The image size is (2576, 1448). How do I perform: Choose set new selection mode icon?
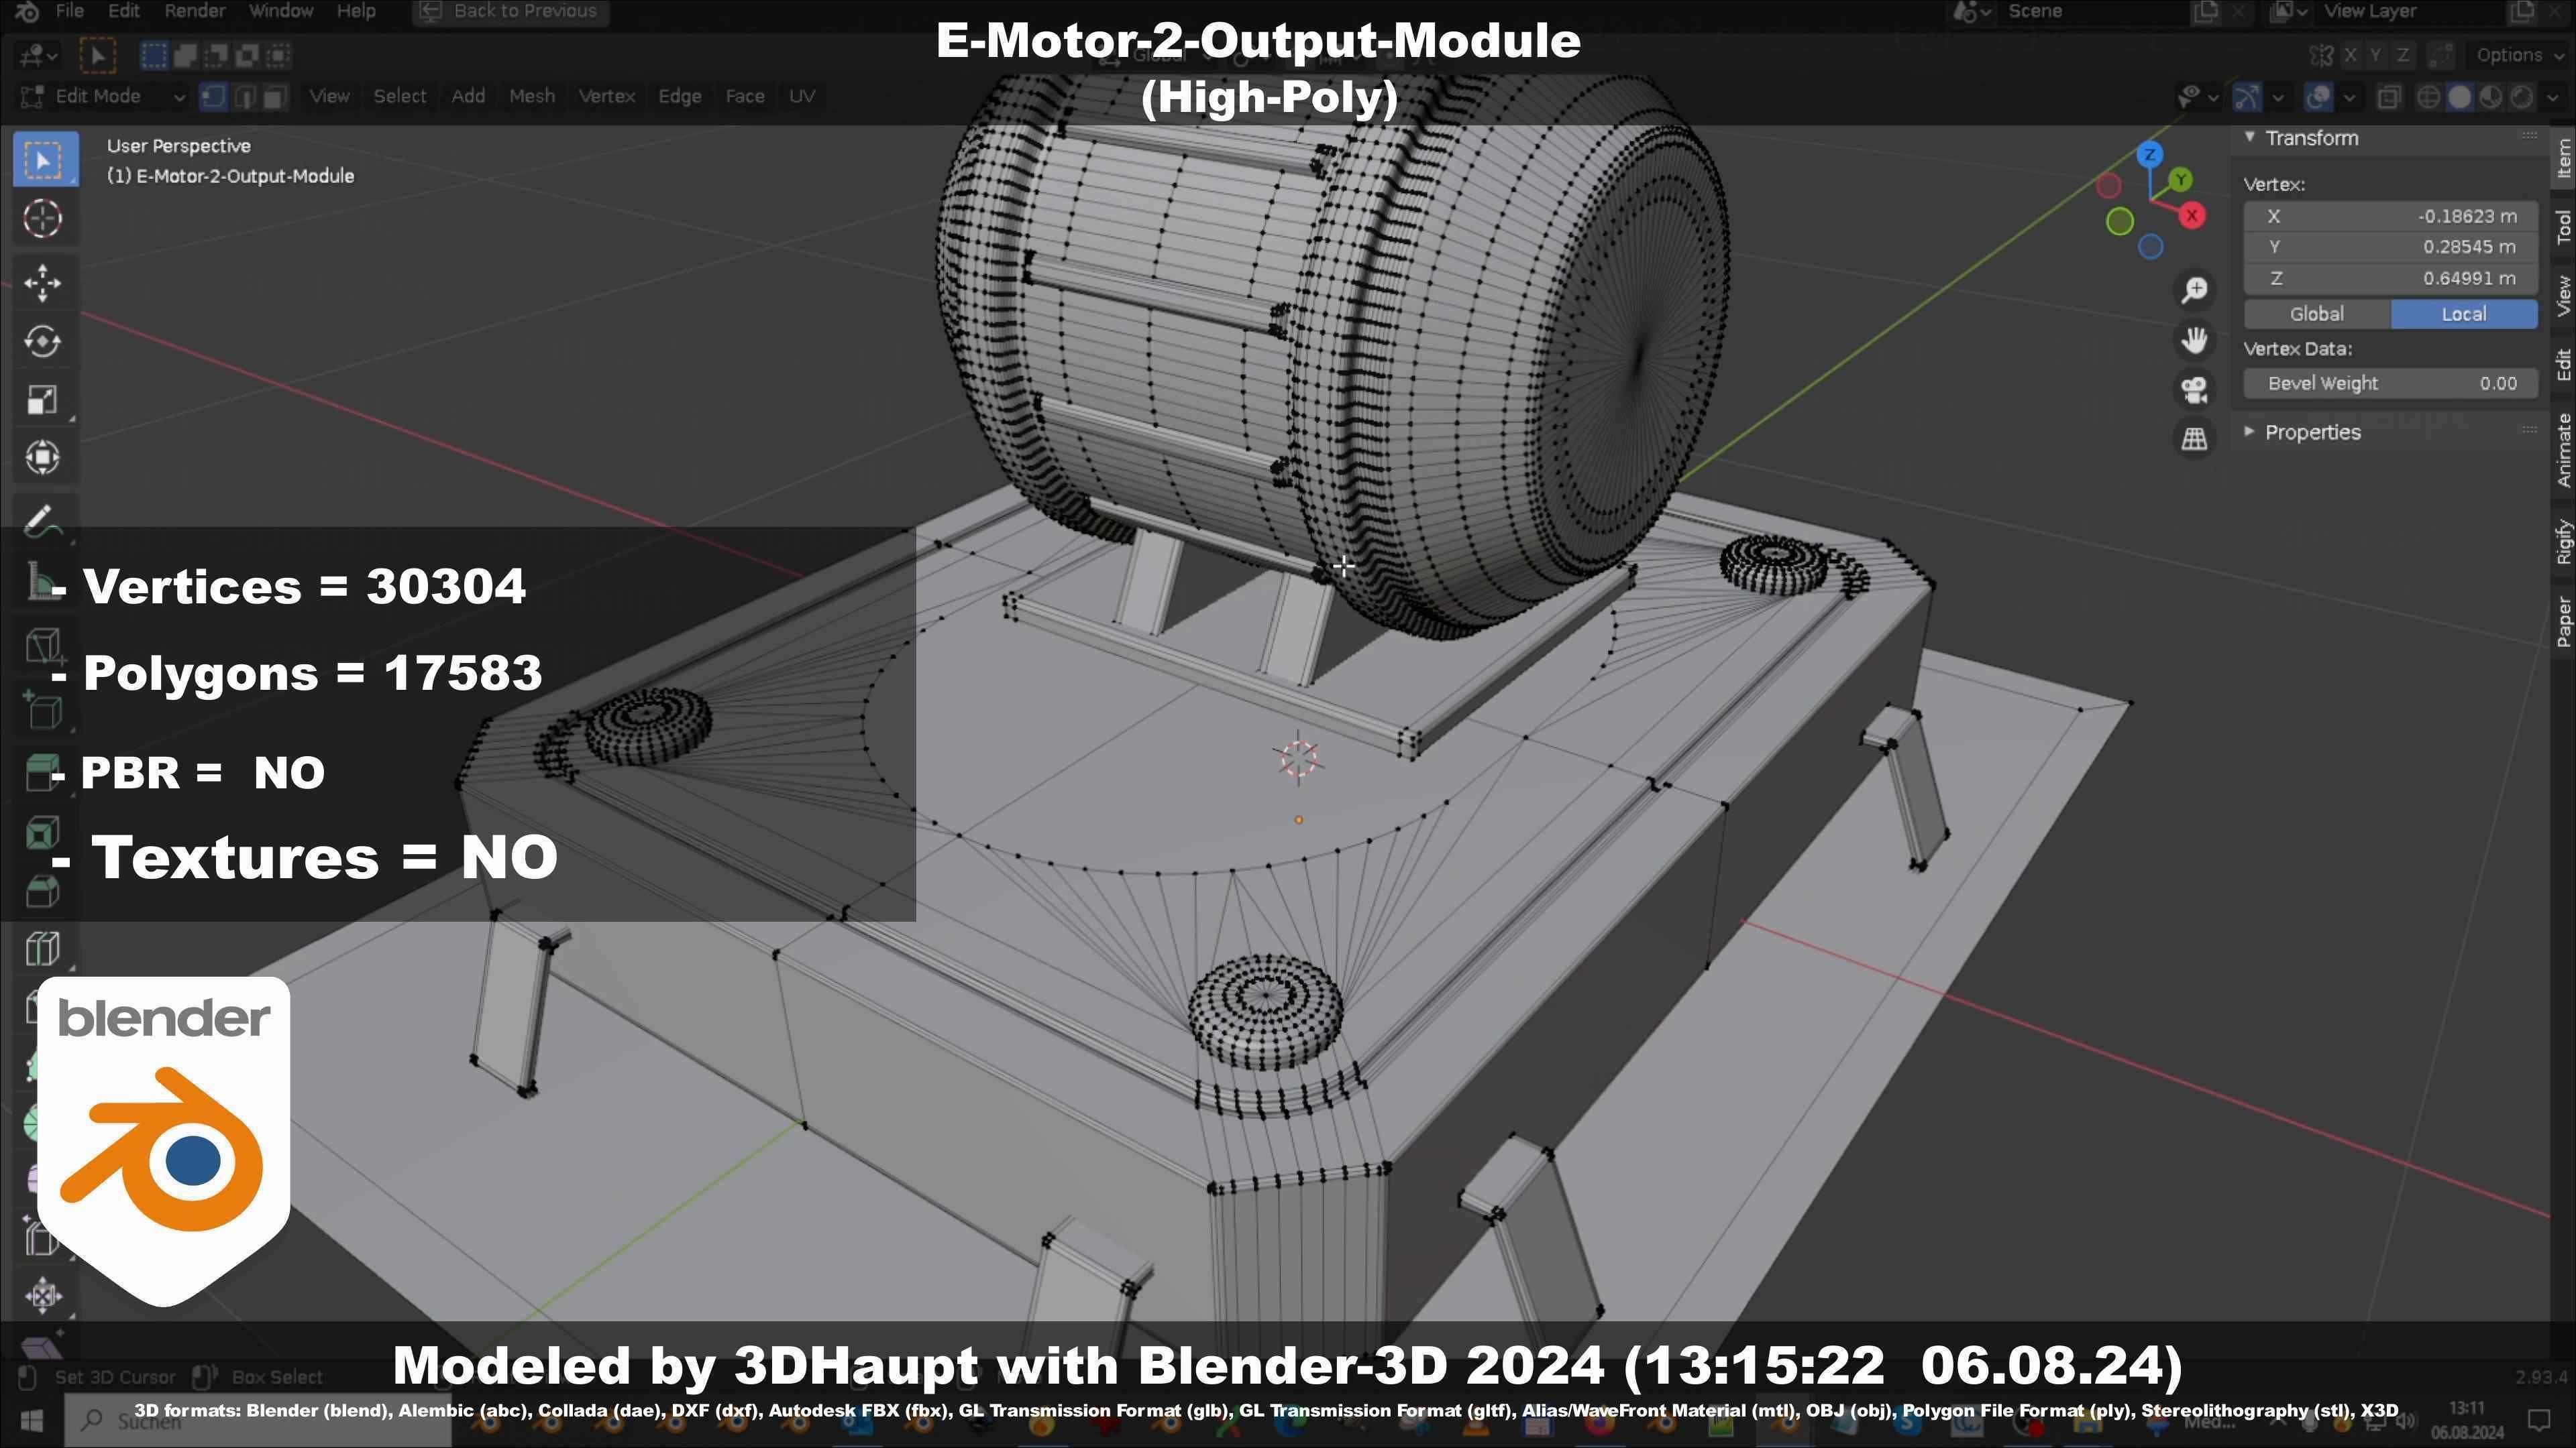154,55
